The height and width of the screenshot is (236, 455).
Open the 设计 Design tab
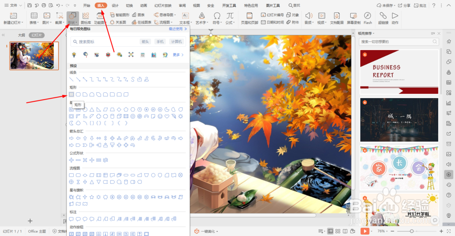[x=115, y=5]
